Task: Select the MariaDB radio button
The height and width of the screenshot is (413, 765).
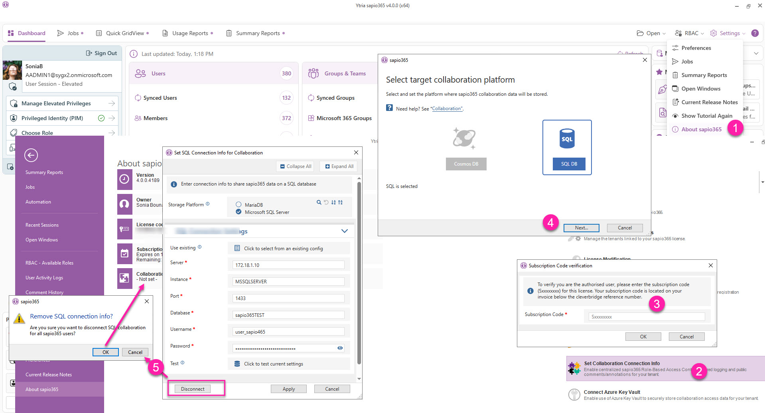Action: pyautogui.click(x=239, y=205)
